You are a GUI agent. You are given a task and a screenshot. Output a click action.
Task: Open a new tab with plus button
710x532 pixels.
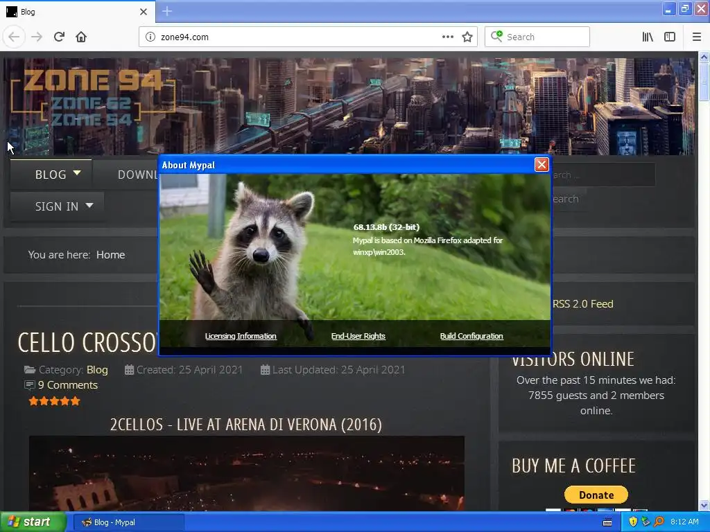(167, 11)
